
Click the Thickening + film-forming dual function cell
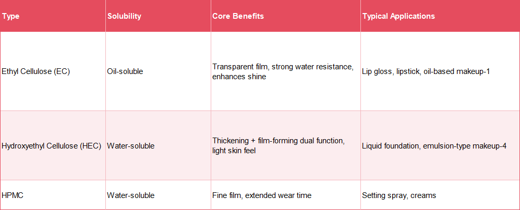[x=286, y=146]
